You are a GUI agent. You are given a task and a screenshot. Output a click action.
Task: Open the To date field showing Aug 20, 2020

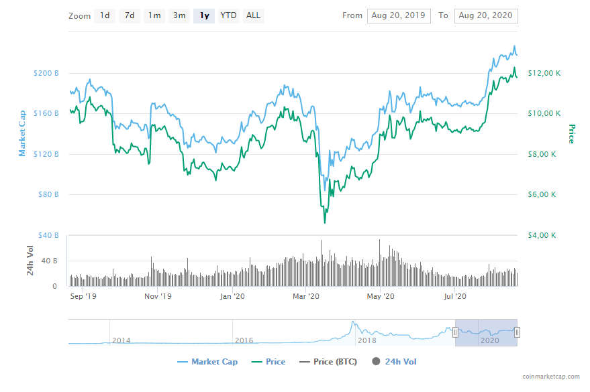pos(486,15)
